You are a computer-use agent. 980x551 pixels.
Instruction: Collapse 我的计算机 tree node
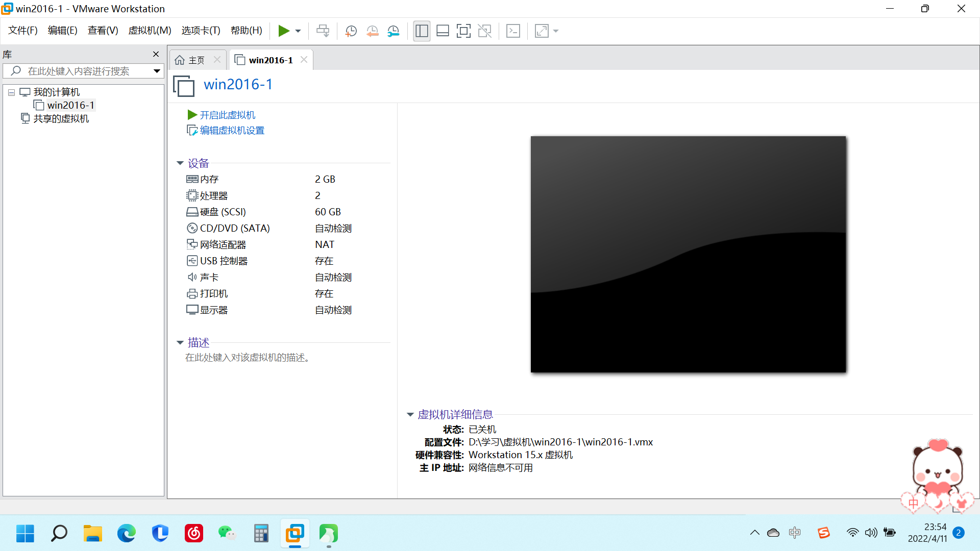tap(11, 92)
